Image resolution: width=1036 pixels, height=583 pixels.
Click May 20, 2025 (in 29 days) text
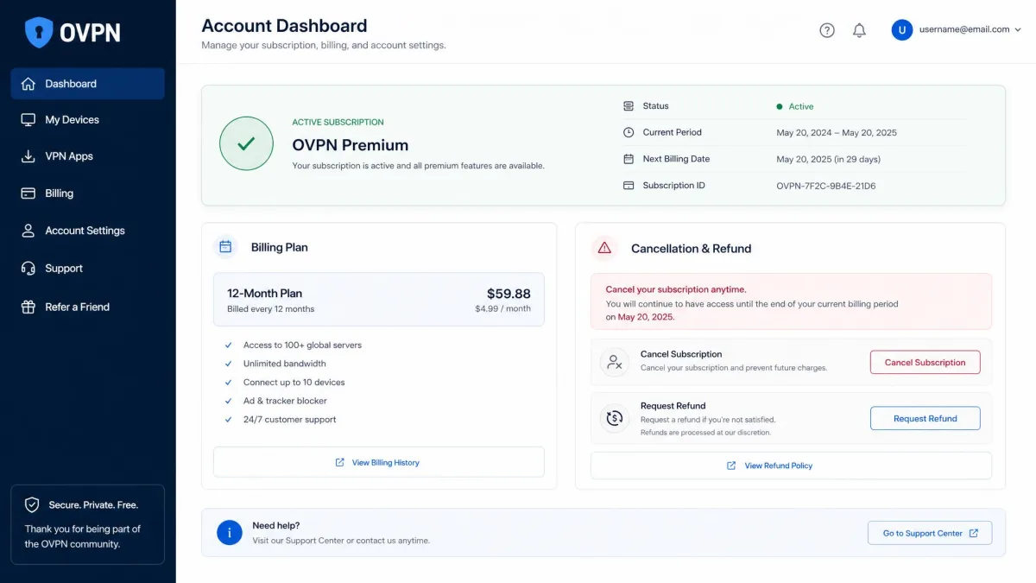pyautogui.click(x=828, y=159)
